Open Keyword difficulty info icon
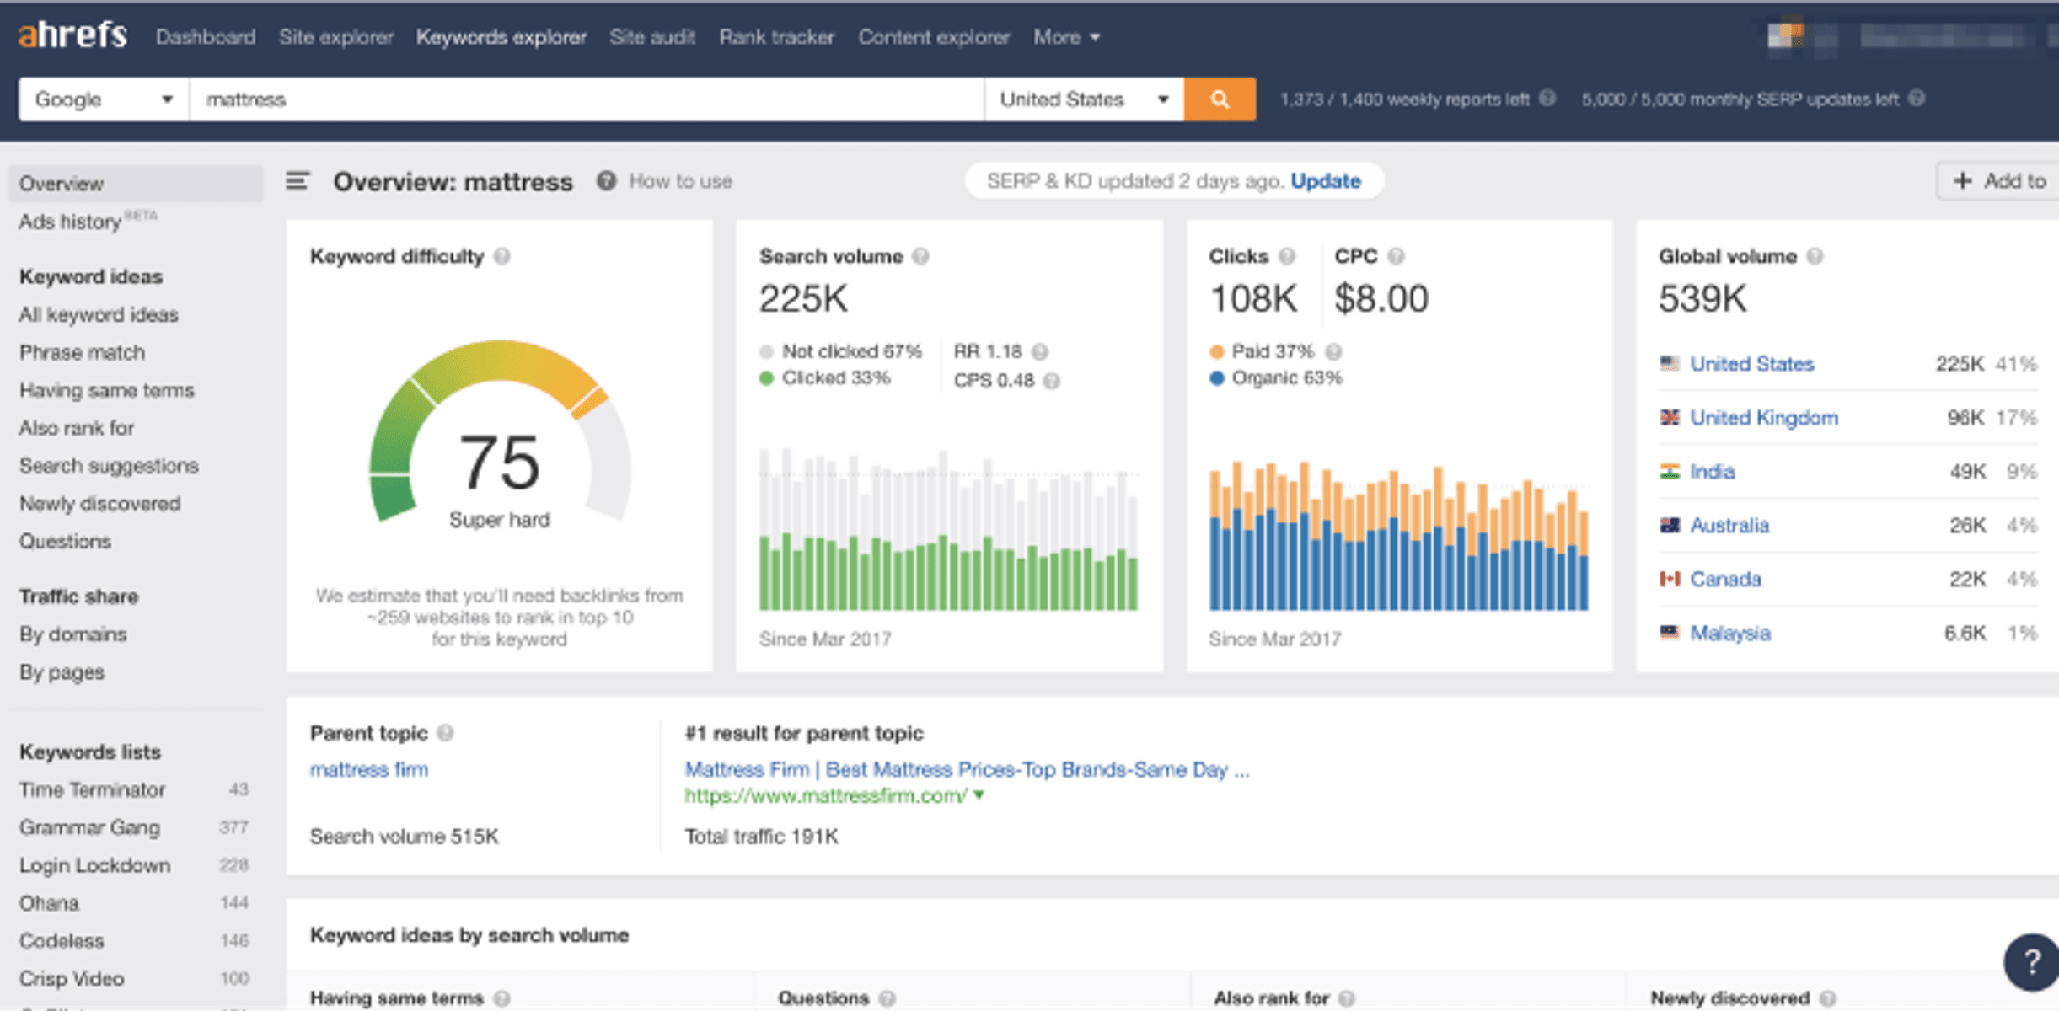The height and width of the screenshot is (1011, 2059). [502, 256]
